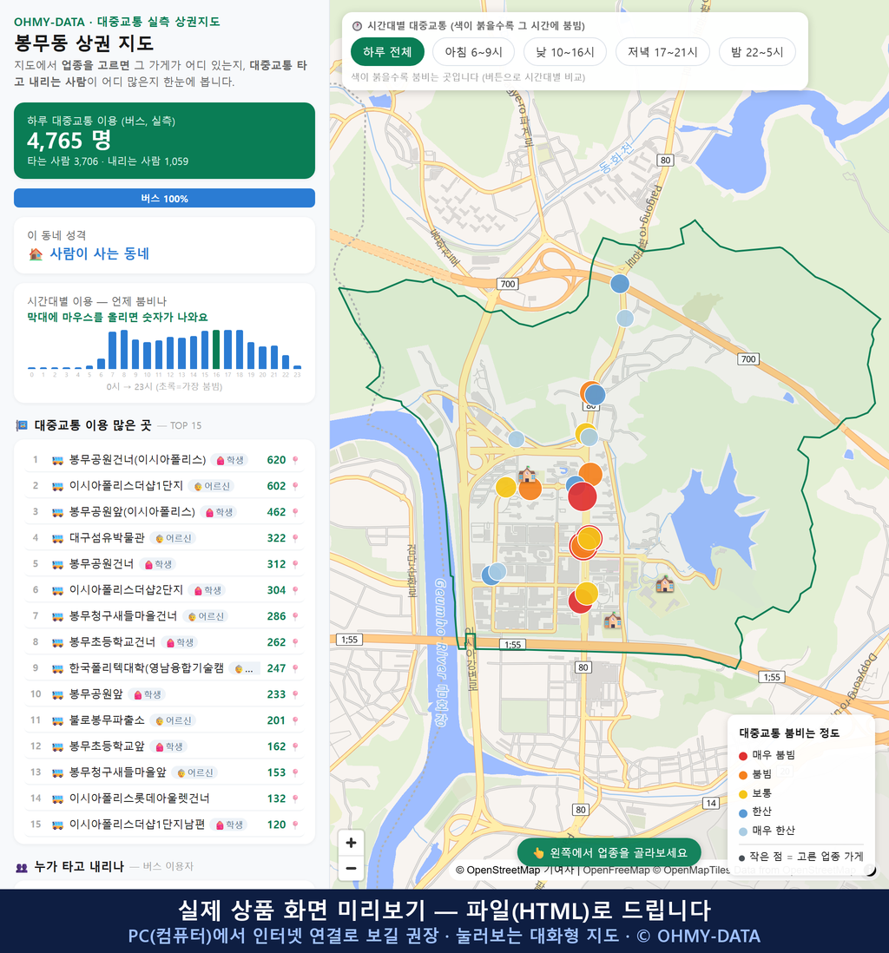This screenshot has height=953, width=889.
Task: Click the yellow 보통 legend dot
Action: click(743, 794)
